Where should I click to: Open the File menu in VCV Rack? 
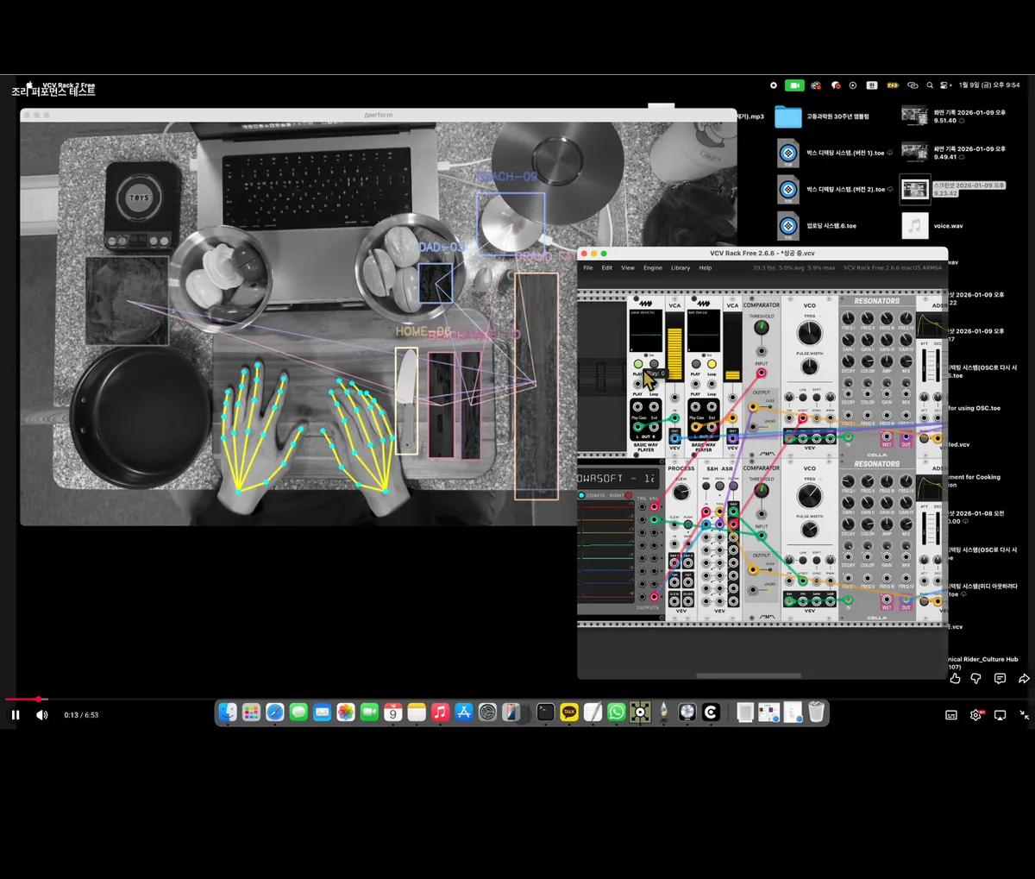pyautogui.click(x=588, y=268)
